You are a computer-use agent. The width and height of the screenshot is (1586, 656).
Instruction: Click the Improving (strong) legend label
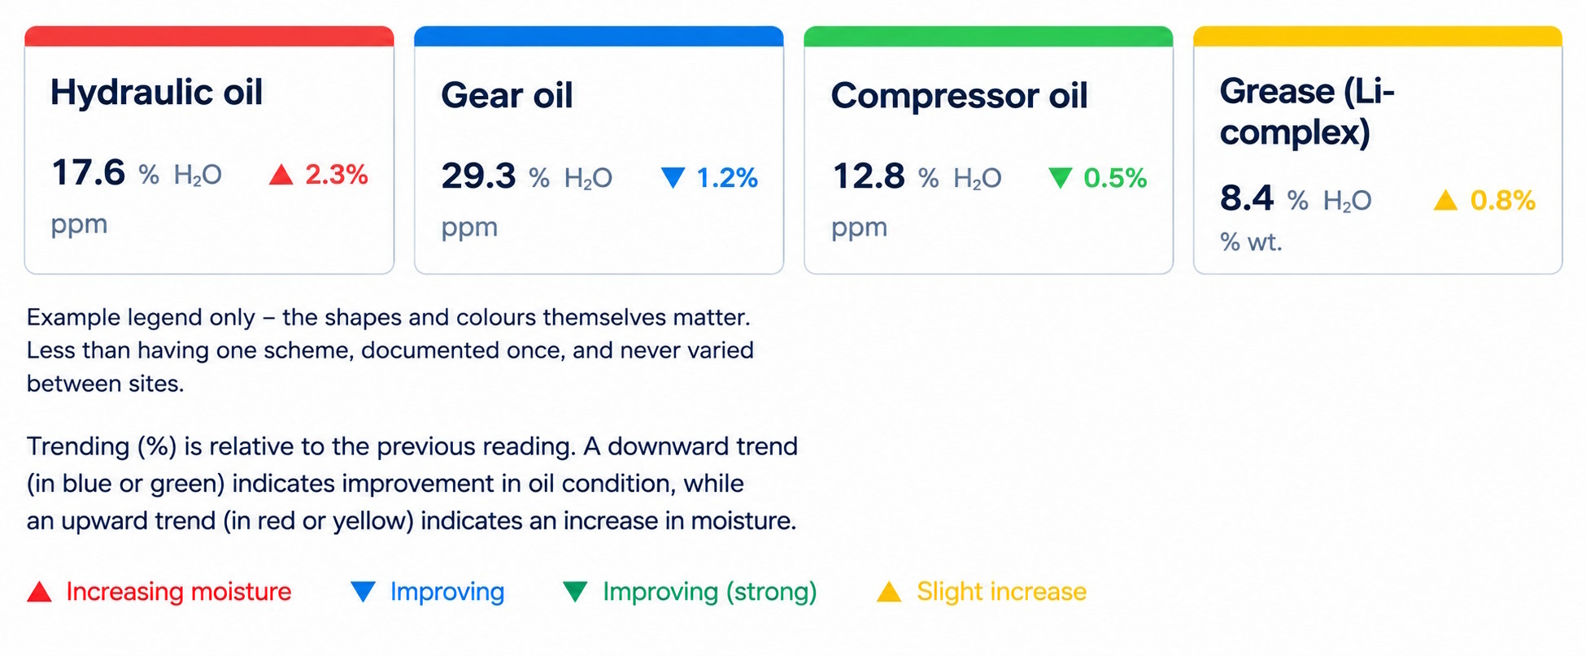(x=710, y=592)
